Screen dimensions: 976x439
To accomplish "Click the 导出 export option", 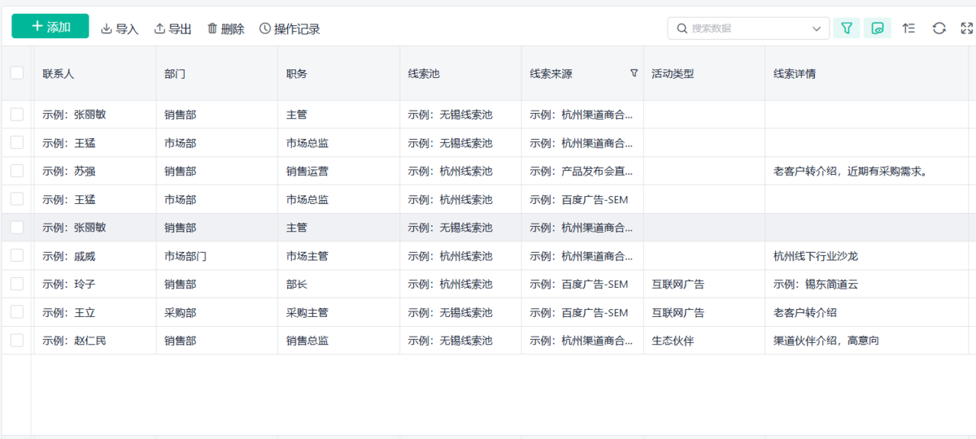I will point(172,29).
